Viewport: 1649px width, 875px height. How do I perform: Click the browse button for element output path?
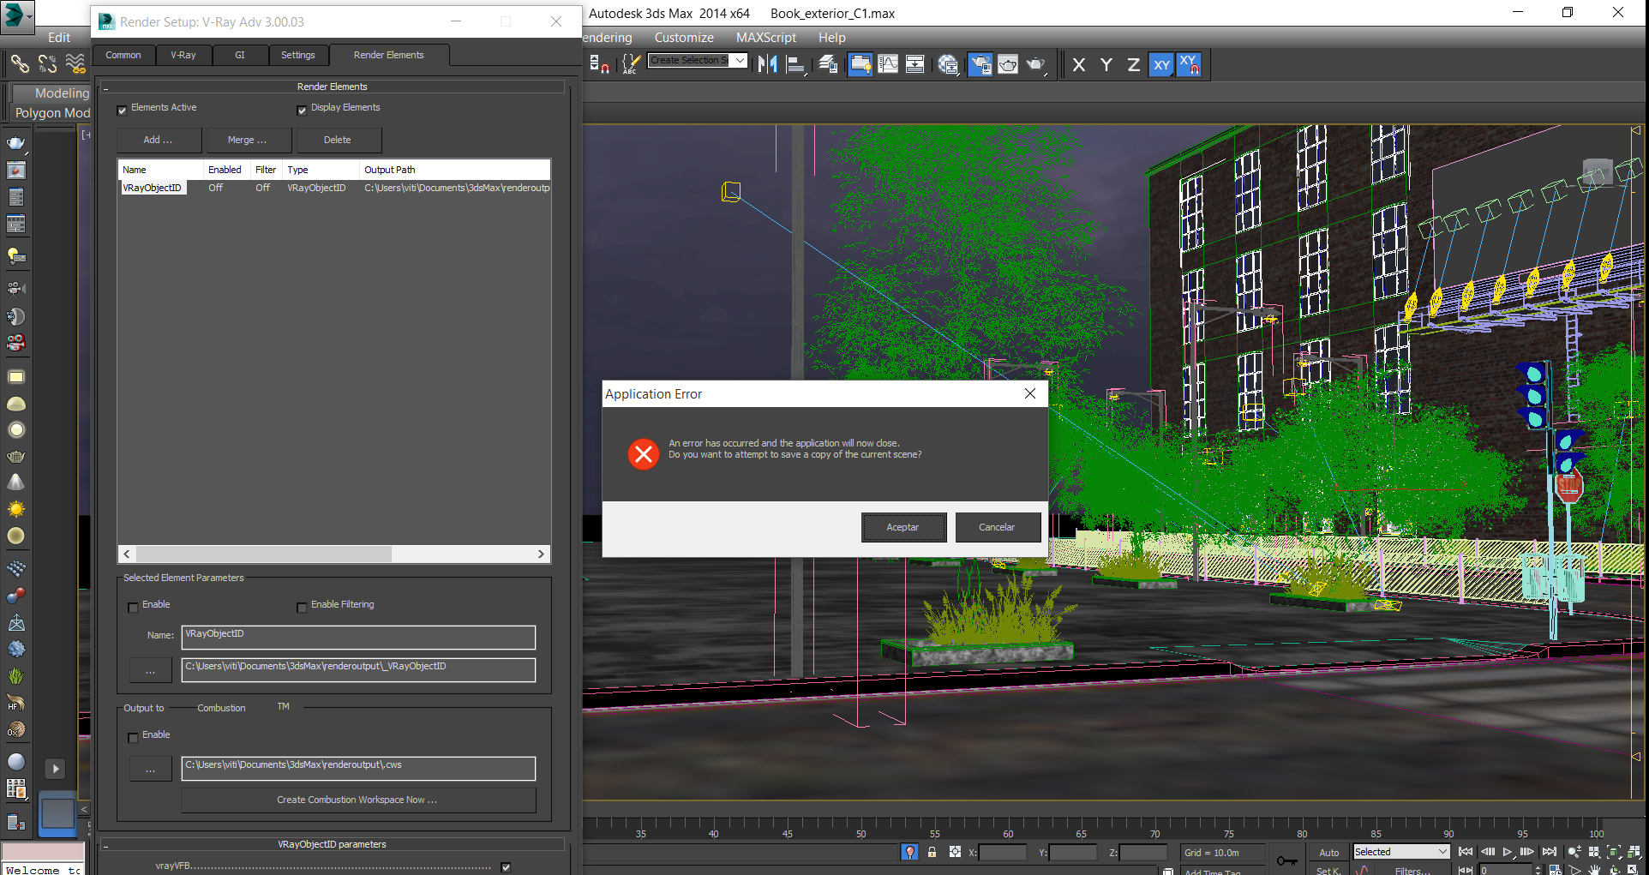151,670
